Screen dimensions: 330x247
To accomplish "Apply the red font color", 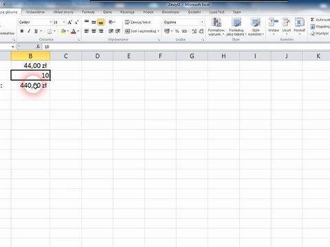I will tap(74, 31).
